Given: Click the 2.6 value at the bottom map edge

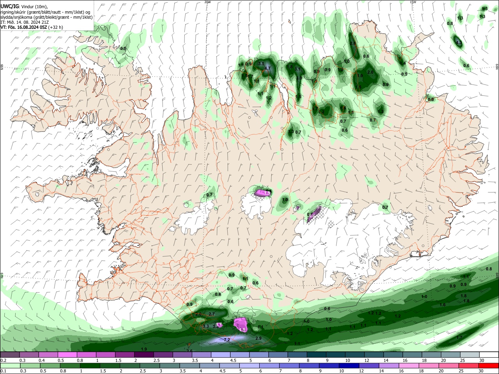Looking at the screenshot, I should pyautogui.click(x=189, y=351).
